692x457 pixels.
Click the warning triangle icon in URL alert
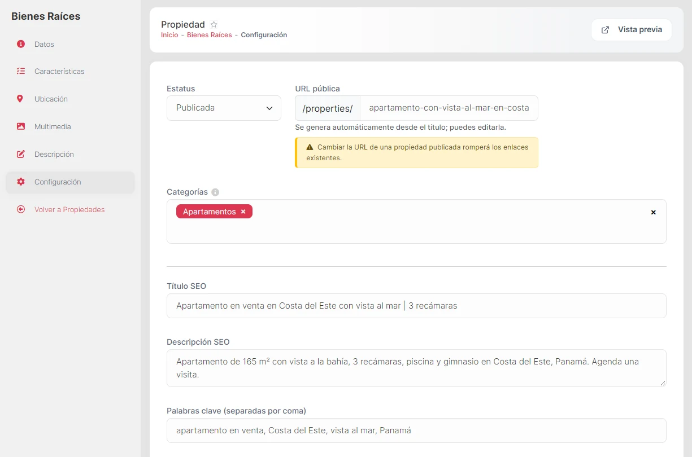310,147
